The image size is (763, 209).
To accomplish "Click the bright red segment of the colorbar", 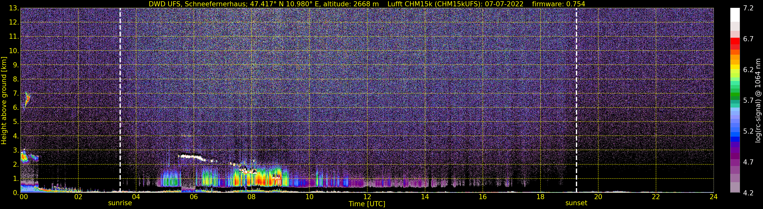I will (x=735, y=41).
